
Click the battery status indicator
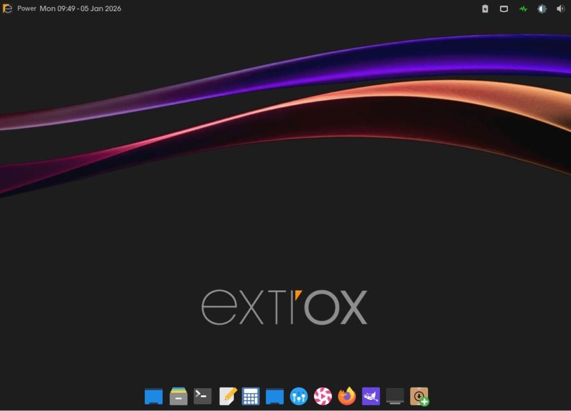[485, 9]
